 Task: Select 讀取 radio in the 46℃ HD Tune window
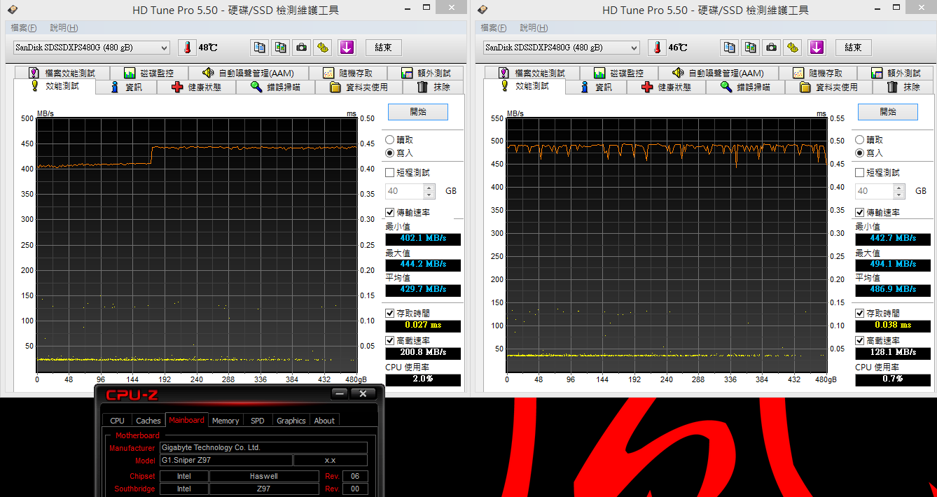tap(859, 140)
